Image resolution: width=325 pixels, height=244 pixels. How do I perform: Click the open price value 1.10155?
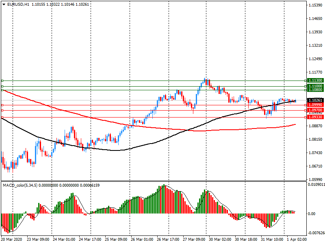coord(38,4)
